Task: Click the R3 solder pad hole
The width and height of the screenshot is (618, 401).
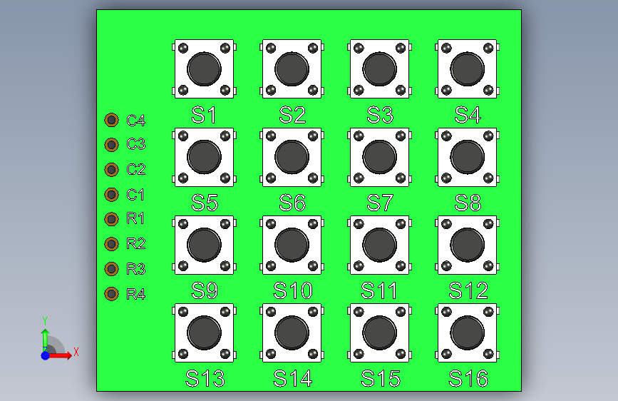Action: click(x=111, y=269)
